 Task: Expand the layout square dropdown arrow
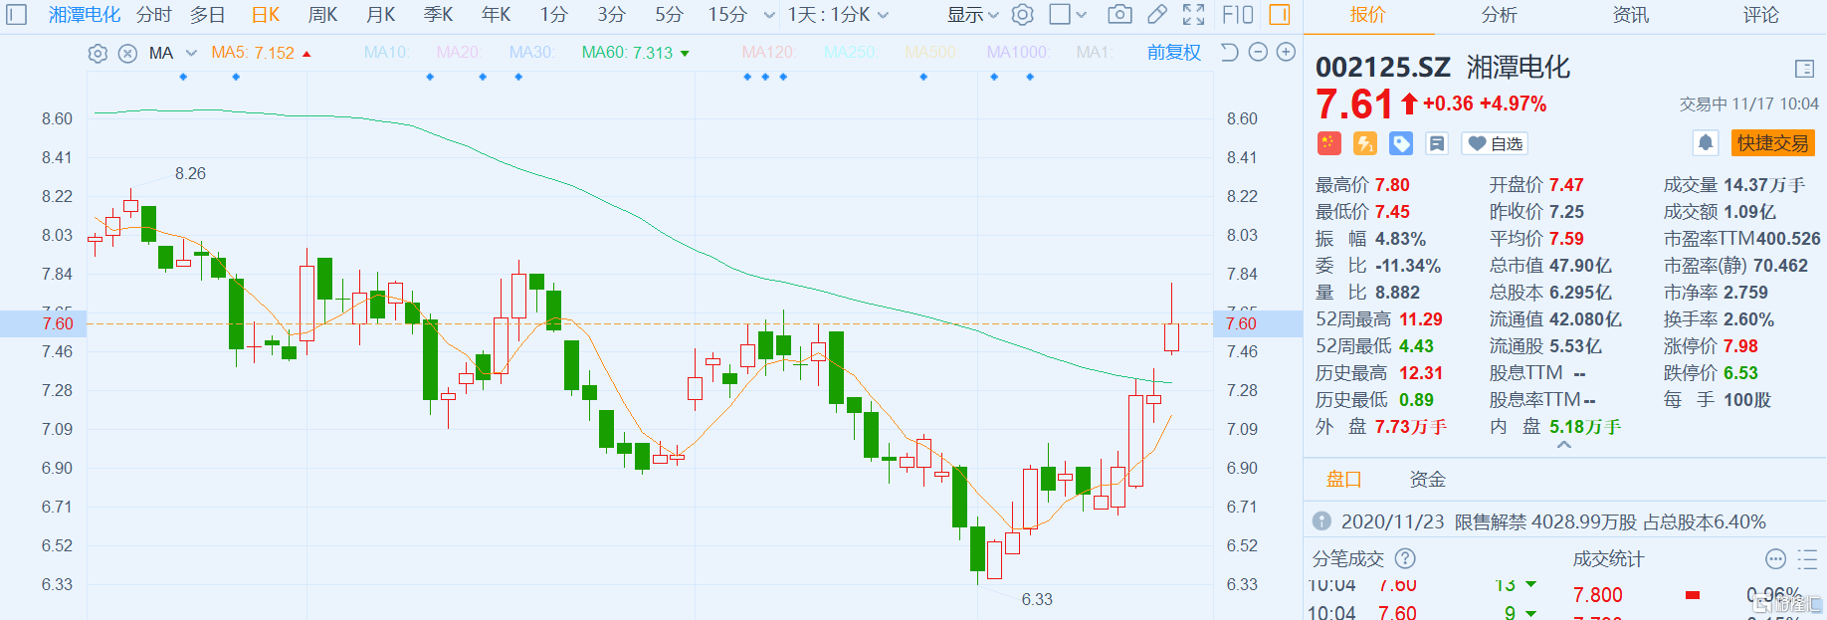[1083, 15]
